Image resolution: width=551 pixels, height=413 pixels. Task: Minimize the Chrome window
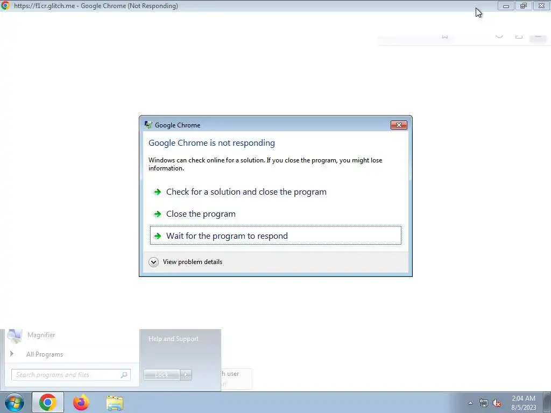click(506, 6)
